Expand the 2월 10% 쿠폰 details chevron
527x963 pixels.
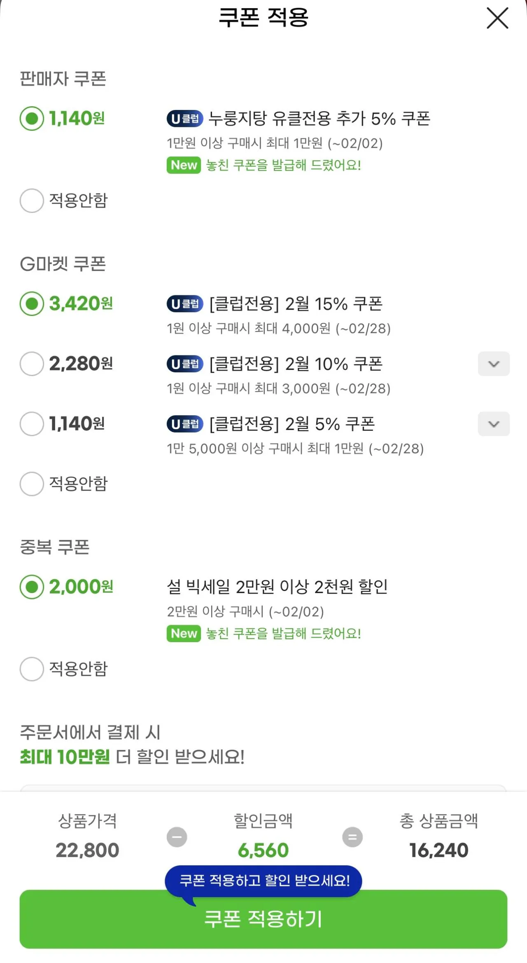[x=494, y=364]
